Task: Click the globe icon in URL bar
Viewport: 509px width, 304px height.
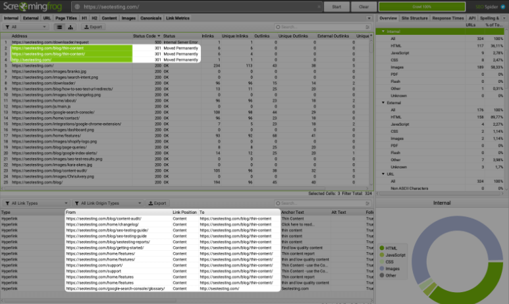Action: coord(77,7)
